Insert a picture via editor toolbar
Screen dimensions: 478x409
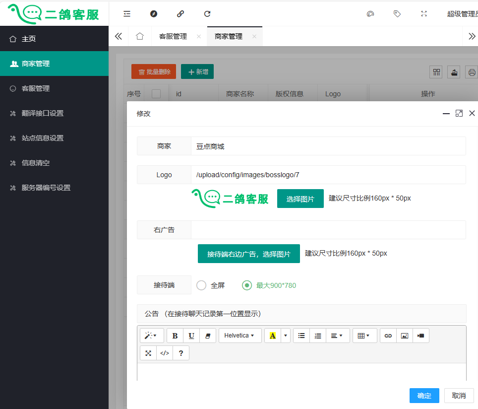click(405, 336)
